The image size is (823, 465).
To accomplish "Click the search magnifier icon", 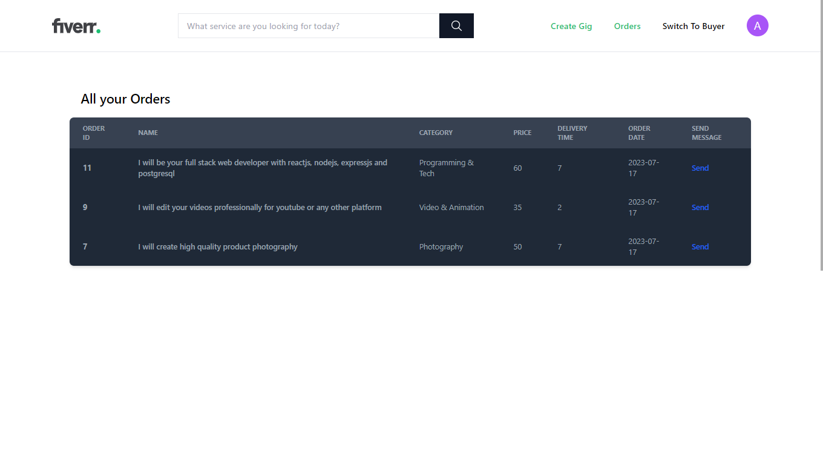I will pyautogui.click(x=456, y=25).
